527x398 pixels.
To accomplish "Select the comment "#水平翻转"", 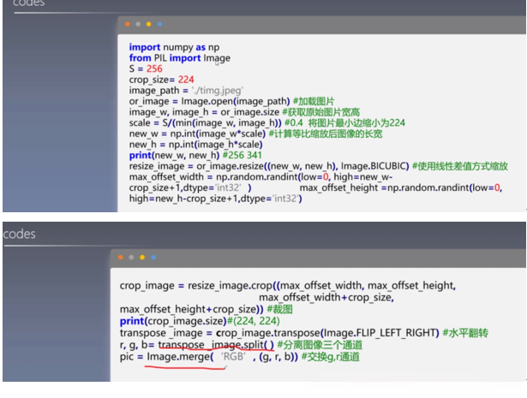I will (x=465, y=333).
